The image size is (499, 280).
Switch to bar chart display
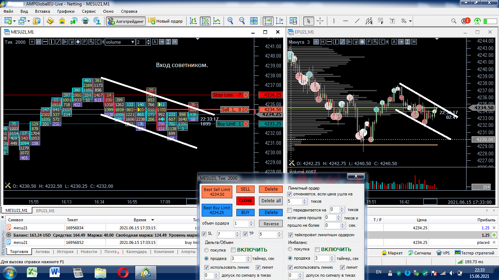tap(194, 21)
